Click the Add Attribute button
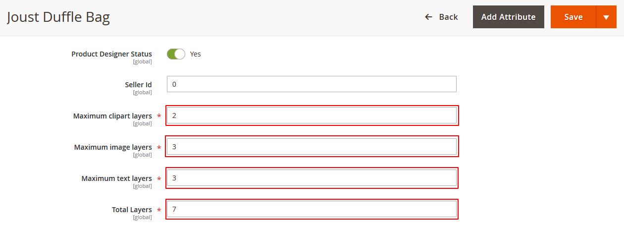The height and width of the screenshot is (231, 624). [x=509, y=17]
